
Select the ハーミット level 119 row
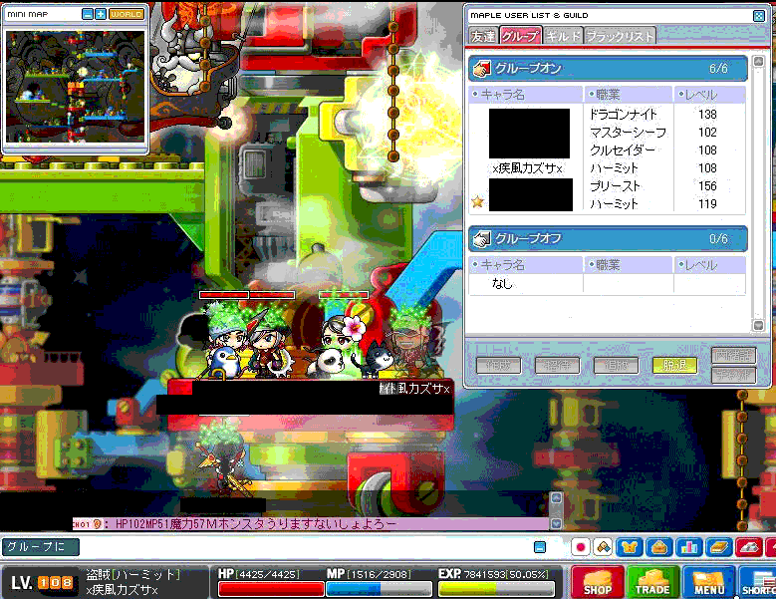(x=608, y=203)
